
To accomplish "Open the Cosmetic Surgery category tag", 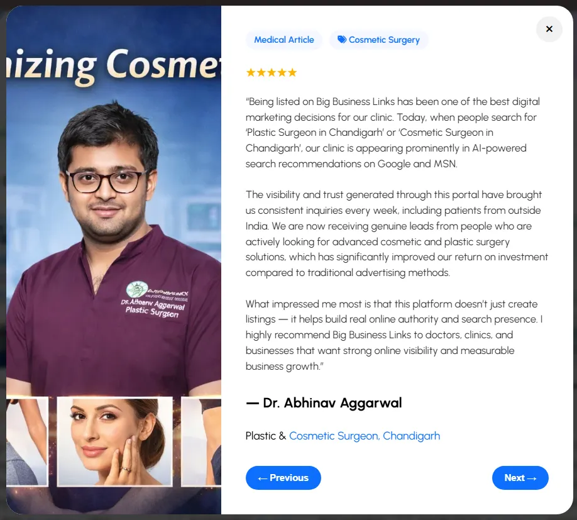I will click(x=378, y=40).
